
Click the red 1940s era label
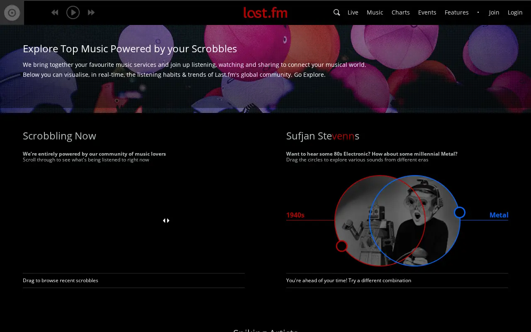click(295, 215)
